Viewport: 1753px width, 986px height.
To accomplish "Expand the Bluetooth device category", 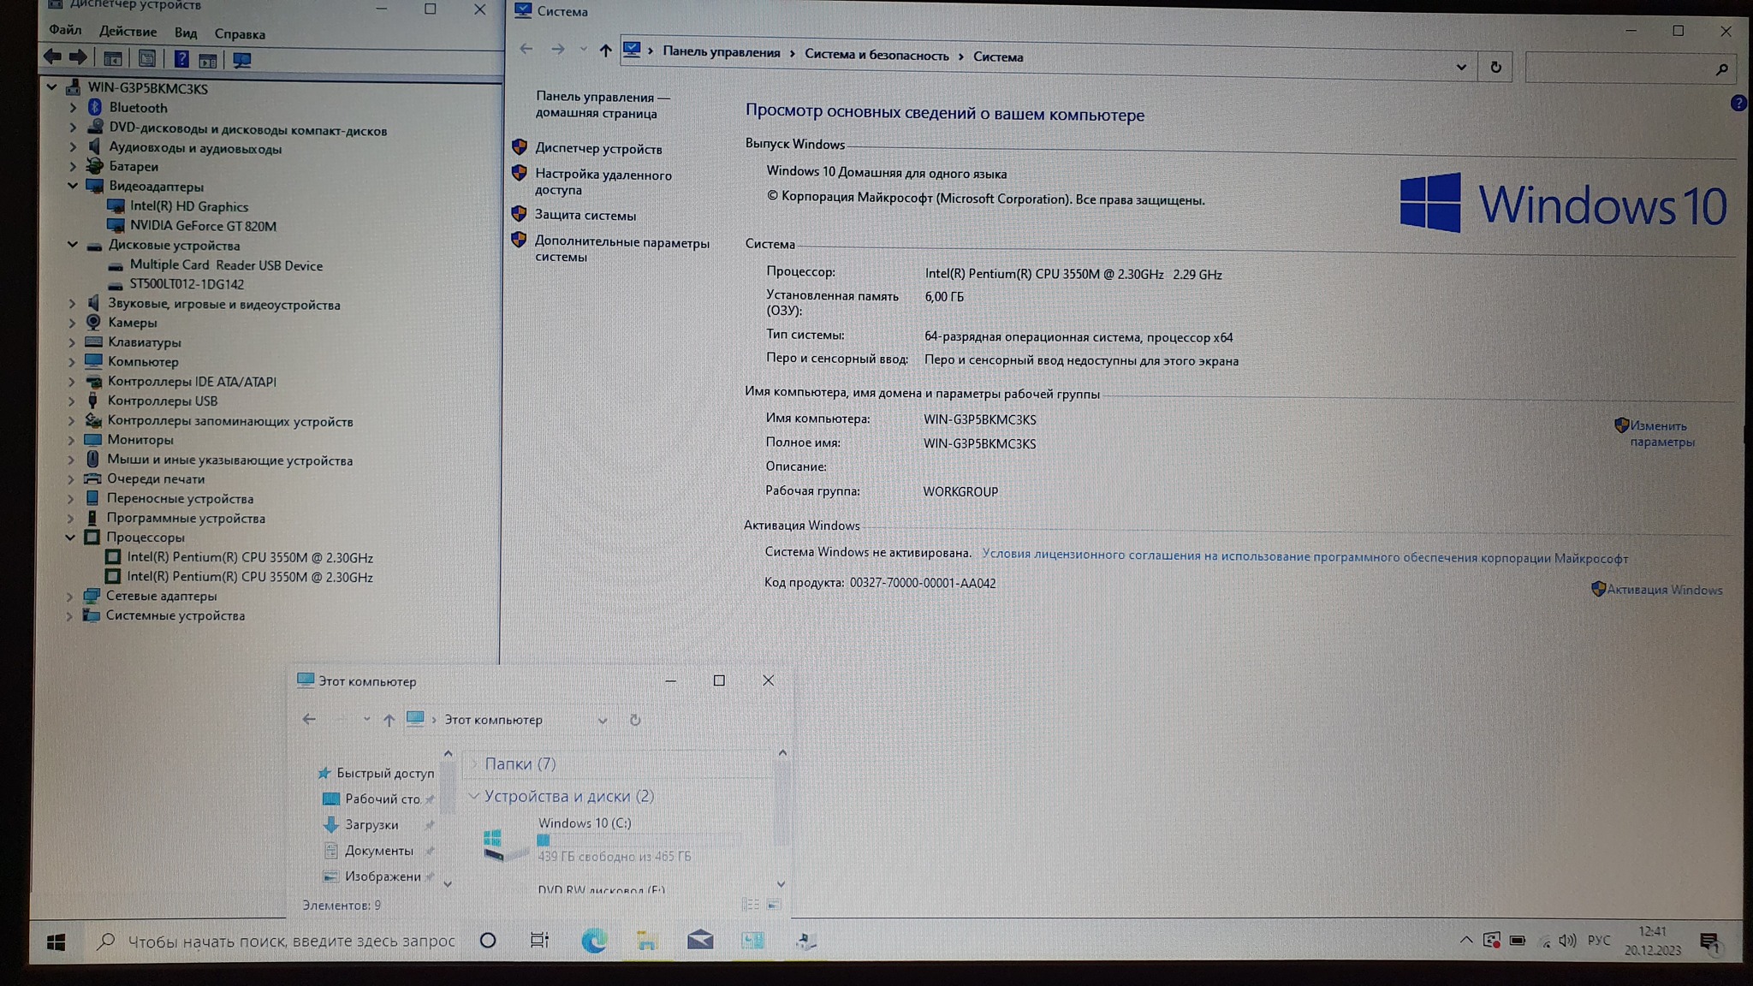I will (x=73, y=108).
